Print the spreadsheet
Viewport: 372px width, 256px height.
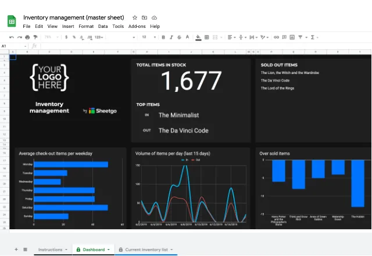27,37
